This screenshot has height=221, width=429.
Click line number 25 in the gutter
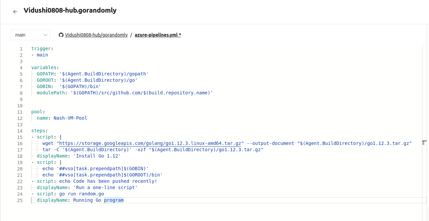[x=20, y=200]
